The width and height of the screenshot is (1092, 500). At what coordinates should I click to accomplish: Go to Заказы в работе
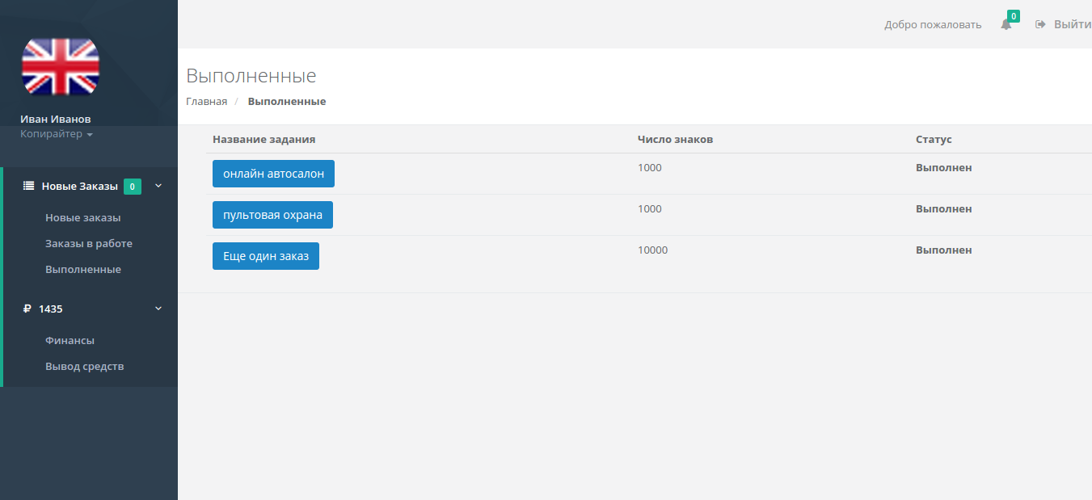[x=89, y=243]
